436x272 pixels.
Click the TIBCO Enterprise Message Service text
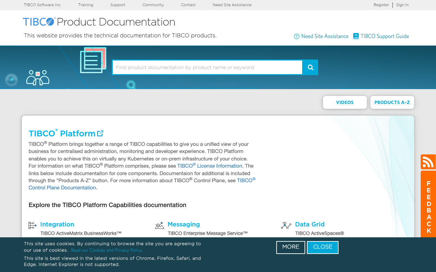208,233
